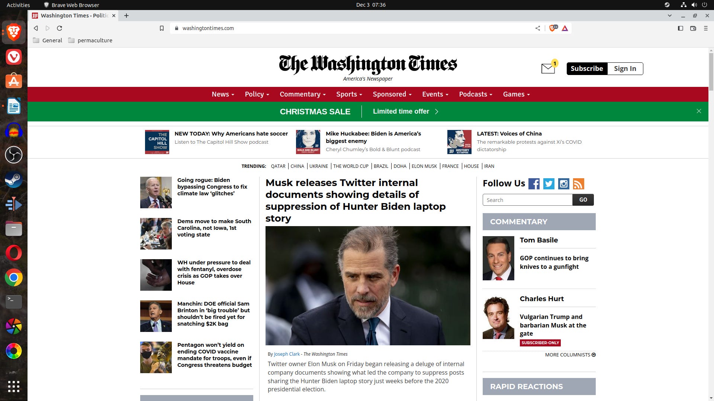Viewport: 714px width, 401px height.
Task: Launch Steam from the dock
Action: 14,180
